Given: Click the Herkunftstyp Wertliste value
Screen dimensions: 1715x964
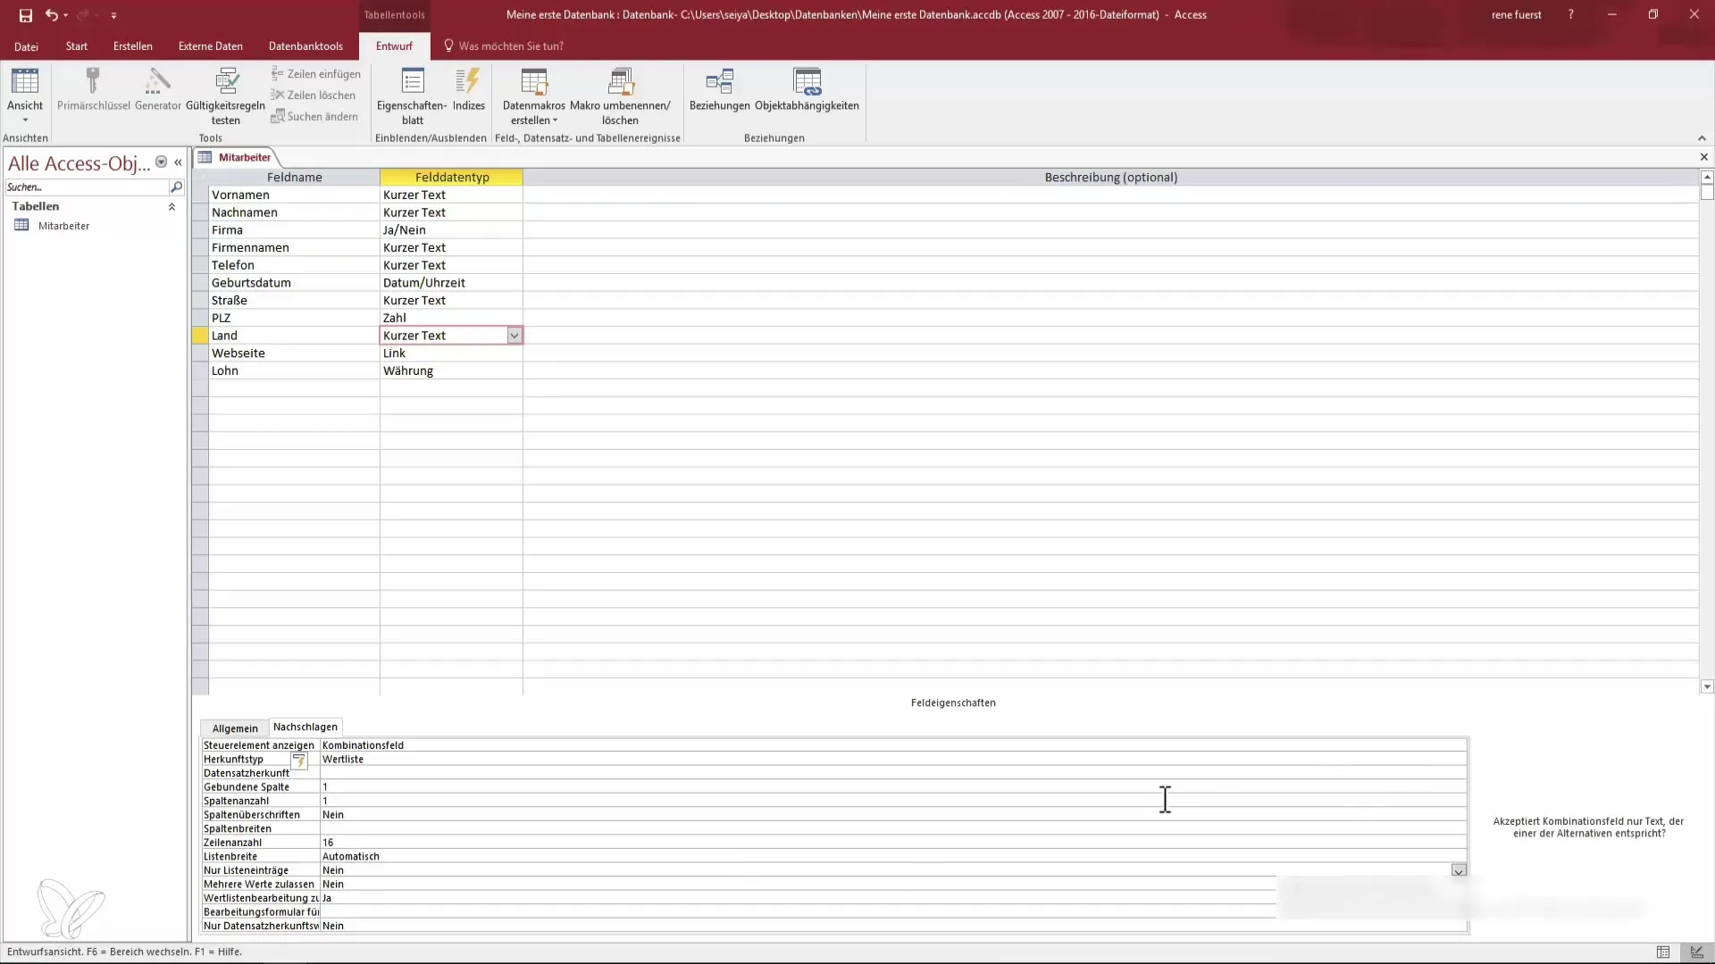Looking at the screenshot, I should tap(343, 760).
